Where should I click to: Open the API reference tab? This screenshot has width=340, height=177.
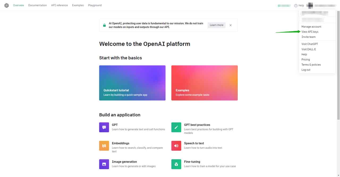point(59,5)
